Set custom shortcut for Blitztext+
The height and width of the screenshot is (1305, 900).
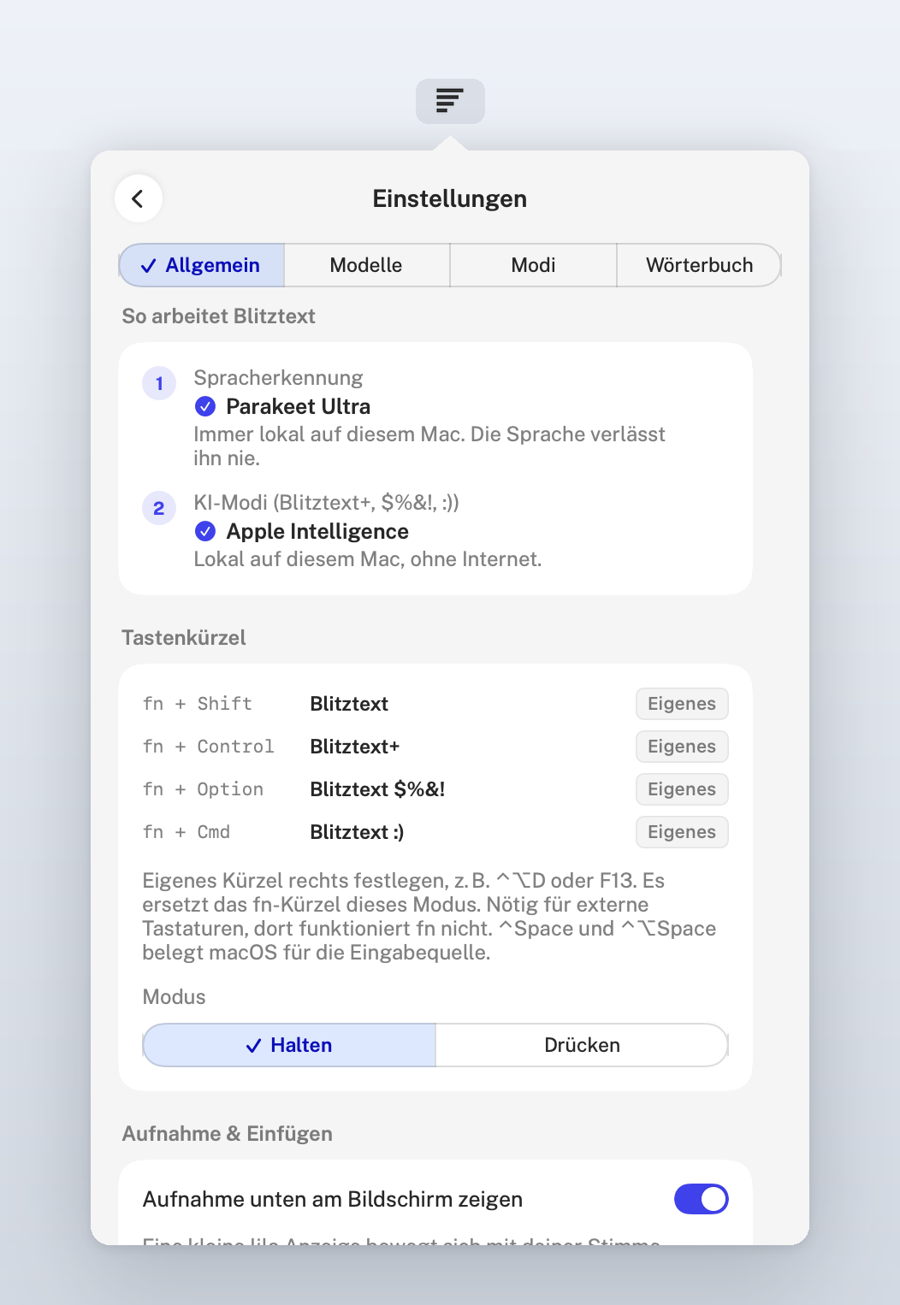coord(682,747)
